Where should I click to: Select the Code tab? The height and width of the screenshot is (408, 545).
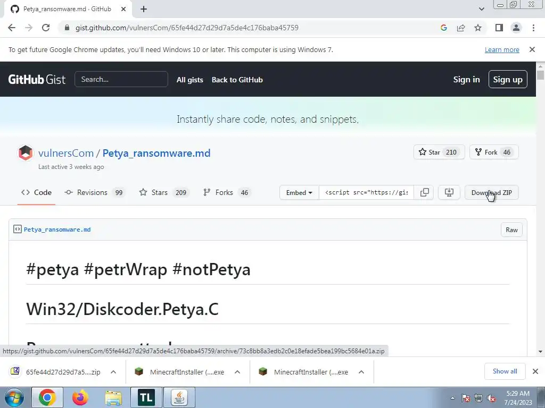(x=36, y=192)
